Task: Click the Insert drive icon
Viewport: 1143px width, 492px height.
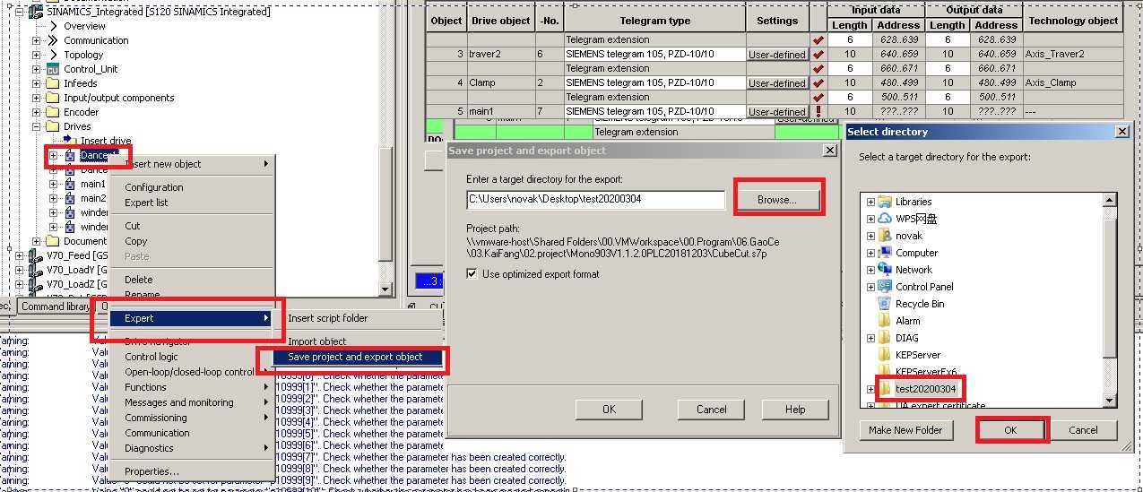Action: coord(69,140)
